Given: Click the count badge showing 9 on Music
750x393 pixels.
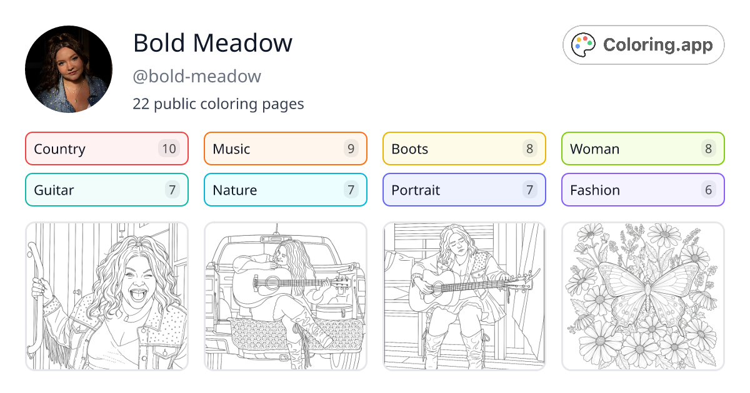Looking at the screenshot, I should pyautogui.click(x=350, y=148).
